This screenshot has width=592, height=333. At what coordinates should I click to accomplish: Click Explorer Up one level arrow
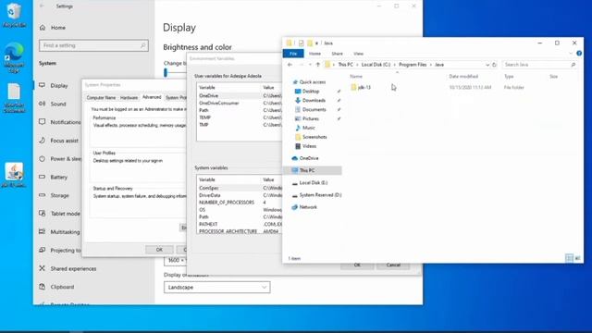pos(318,65)
